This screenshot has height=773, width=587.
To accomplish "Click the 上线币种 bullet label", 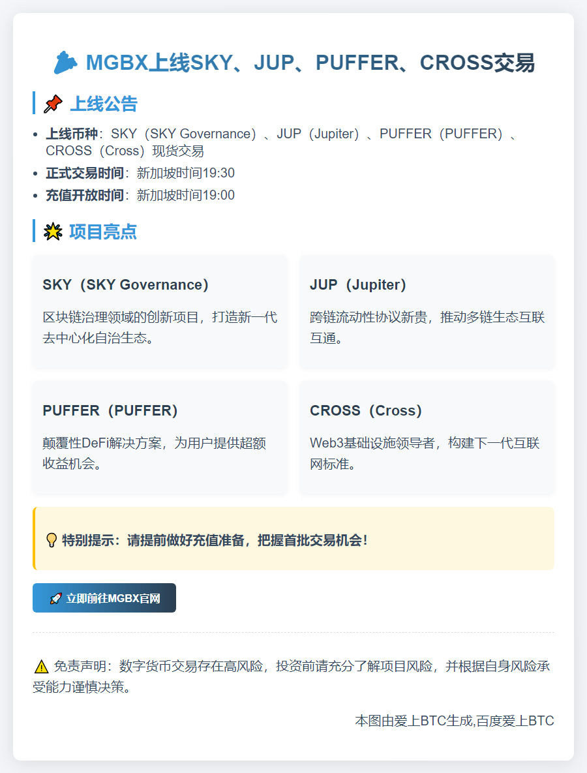I will (x=72, y=134).
